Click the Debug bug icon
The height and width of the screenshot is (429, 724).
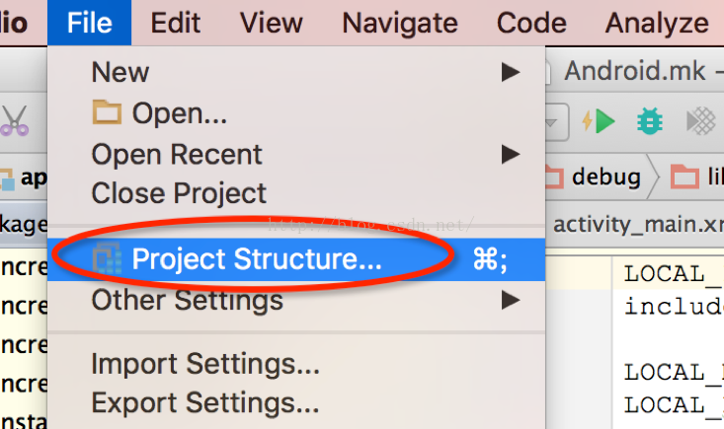650,121
